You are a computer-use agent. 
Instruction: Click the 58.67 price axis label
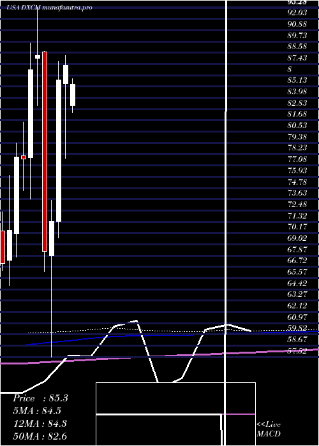(x=297, y=340)
